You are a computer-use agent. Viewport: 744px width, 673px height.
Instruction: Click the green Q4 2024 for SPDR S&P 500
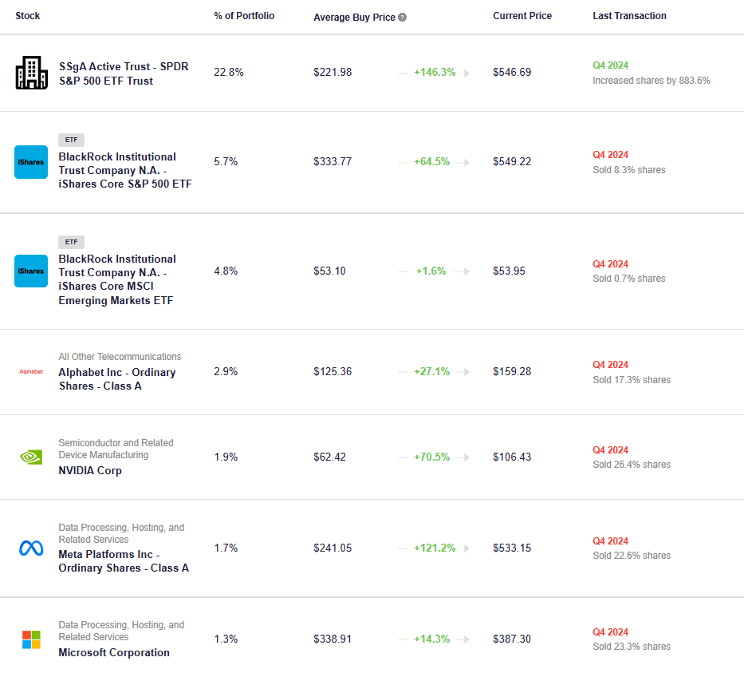[610, 65]
